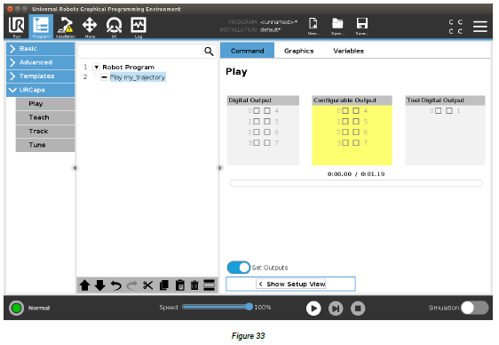
Task: Click the scissors cut icon
Action: tap(148, 285)
